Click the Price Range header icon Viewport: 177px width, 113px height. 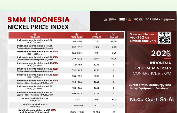coord(77,34)
